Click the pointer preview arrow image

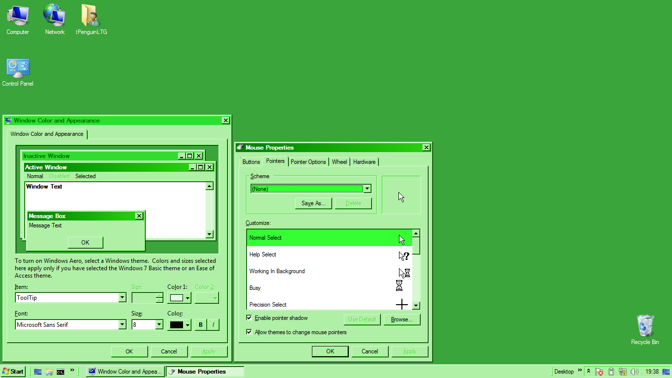point(401,197)
